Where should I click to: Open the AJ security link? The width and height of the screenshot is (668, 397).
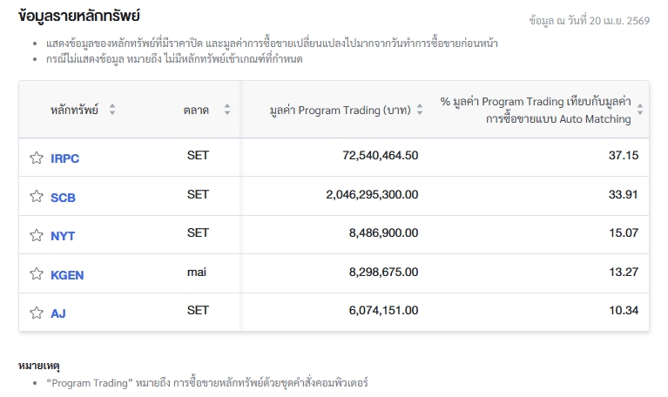tap(58, 313)
